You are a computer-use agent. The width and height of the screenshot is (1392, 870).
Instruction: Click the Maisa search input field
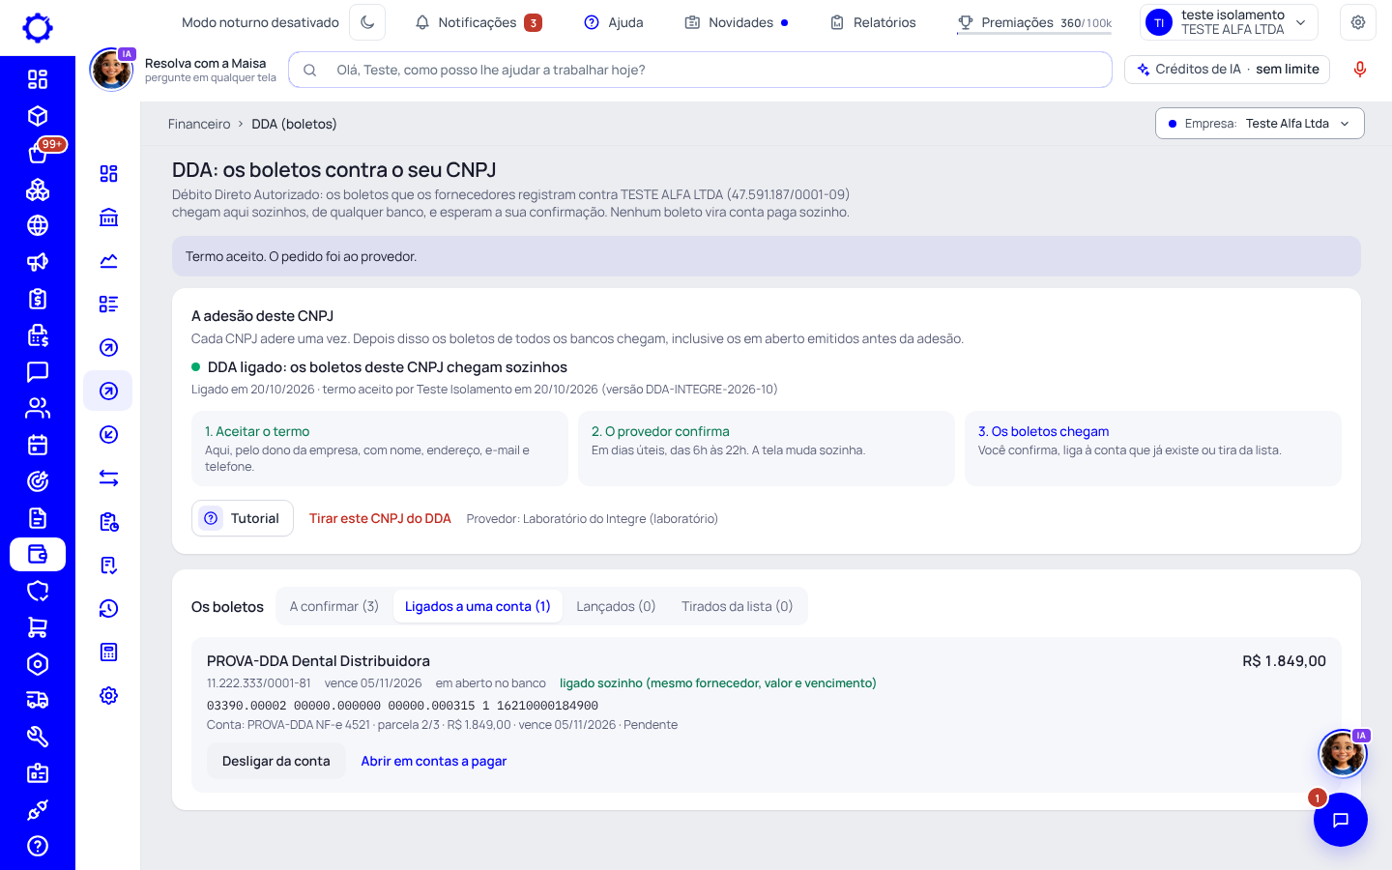coord(700,70)
